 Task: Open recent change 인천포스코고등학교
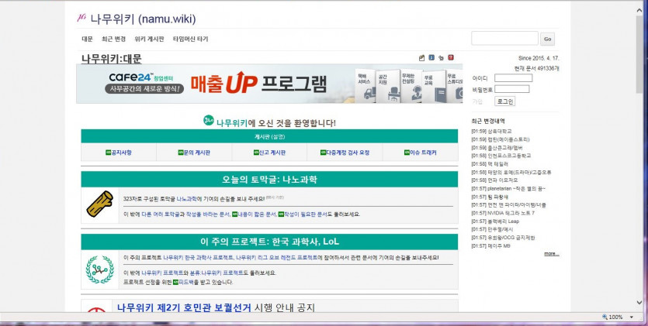(x=509, y=156)
